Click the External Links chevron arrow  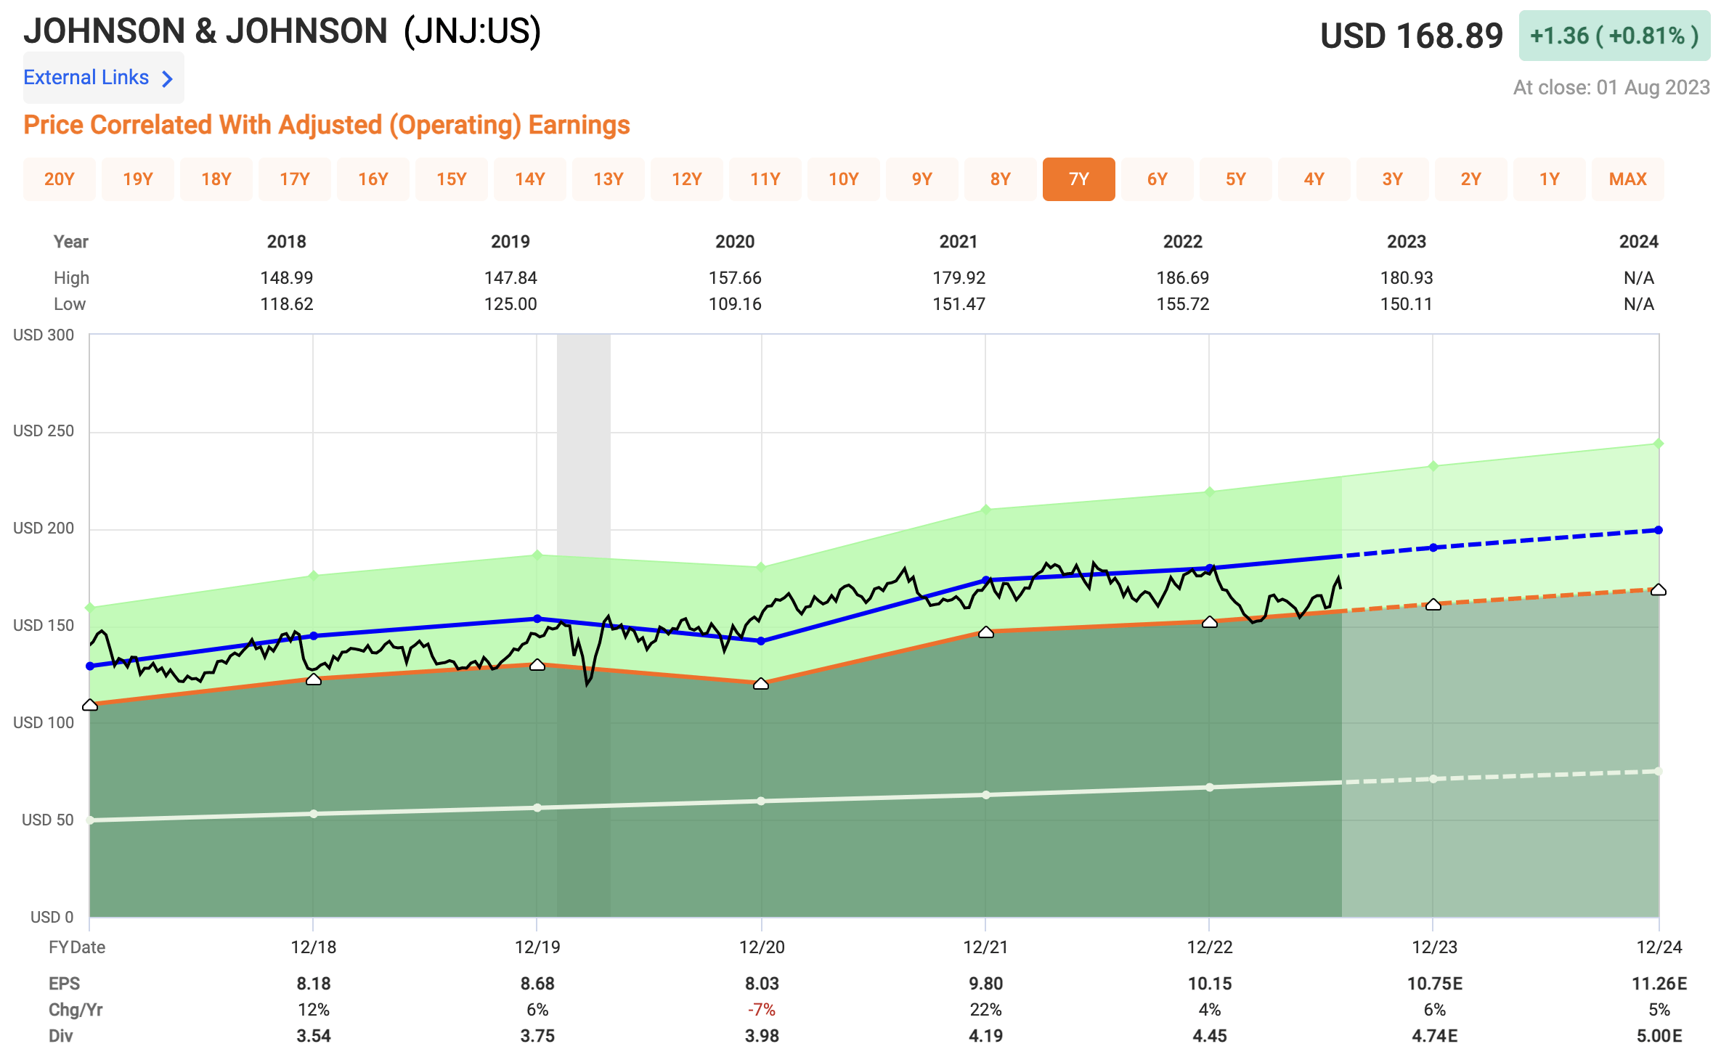pyautogui.click(x=167, y=78)
